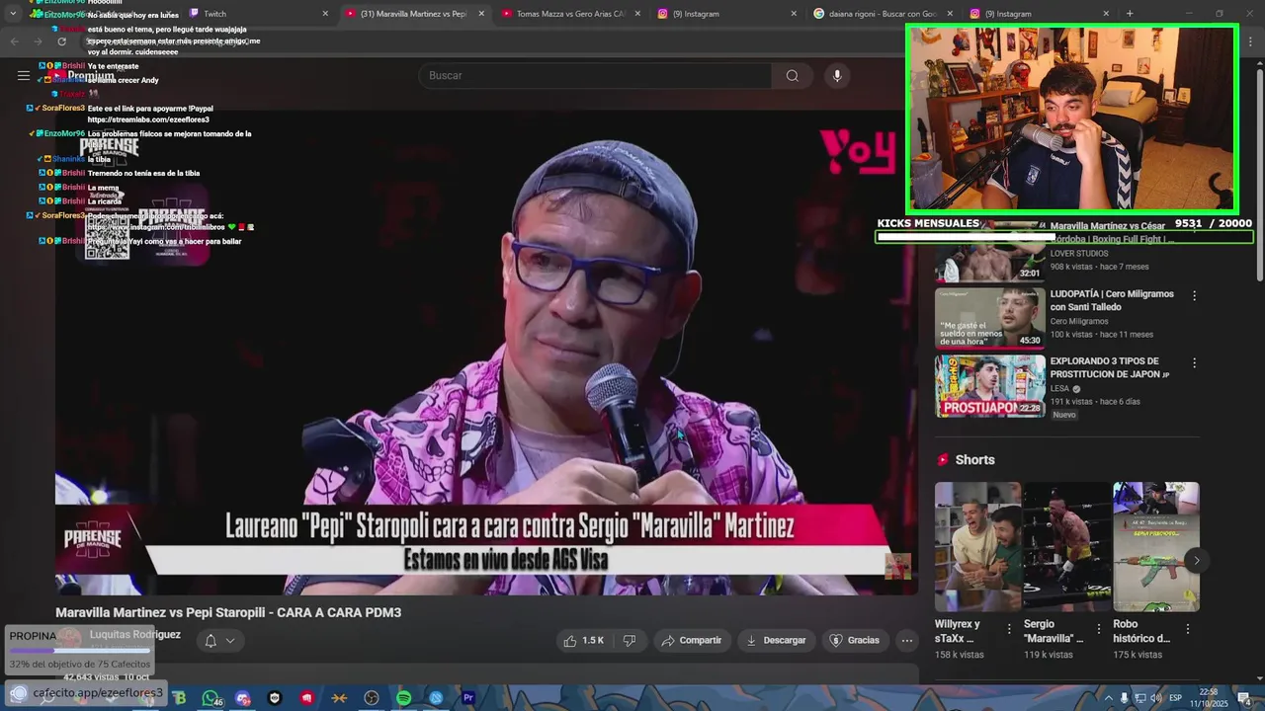Open WhatsApp from the taskbar

[x=211, y=698]
